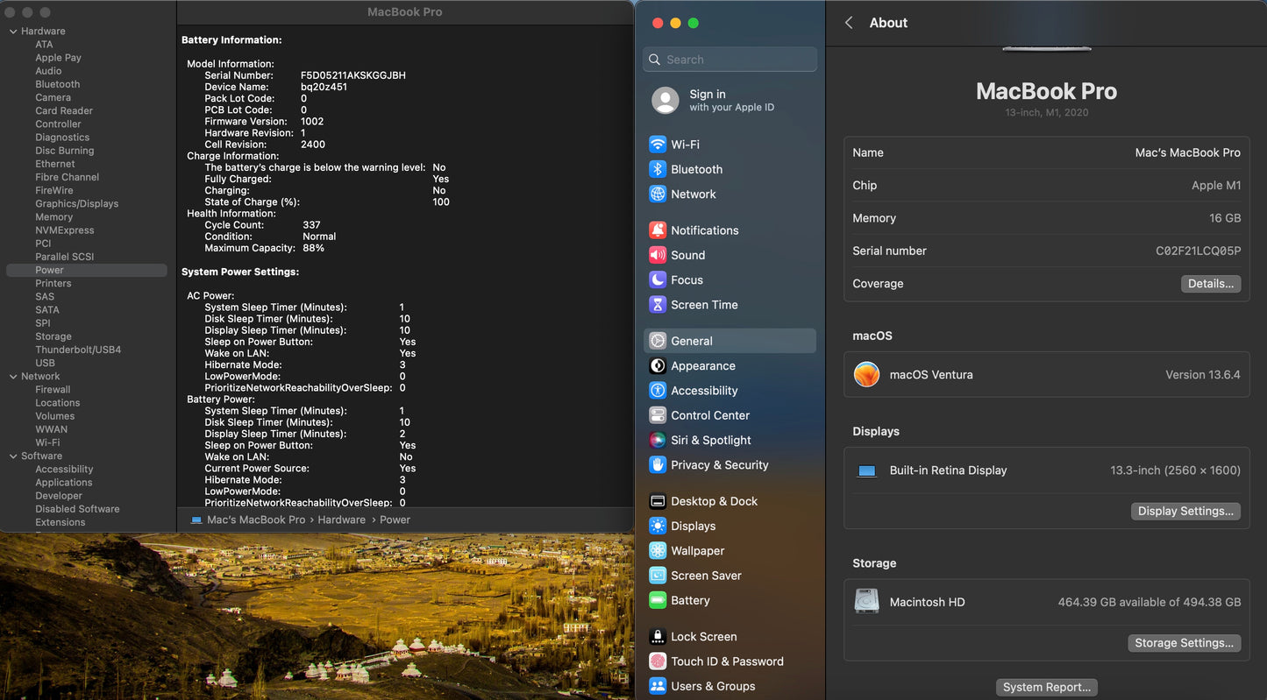The width and height of the screenshot is (1267, 700).
Task: Go back using the About back arrow
Action: coord(849,23)
